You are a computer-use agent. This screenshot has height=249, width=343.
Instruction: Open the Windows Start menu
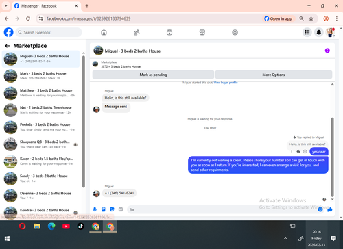7,239
